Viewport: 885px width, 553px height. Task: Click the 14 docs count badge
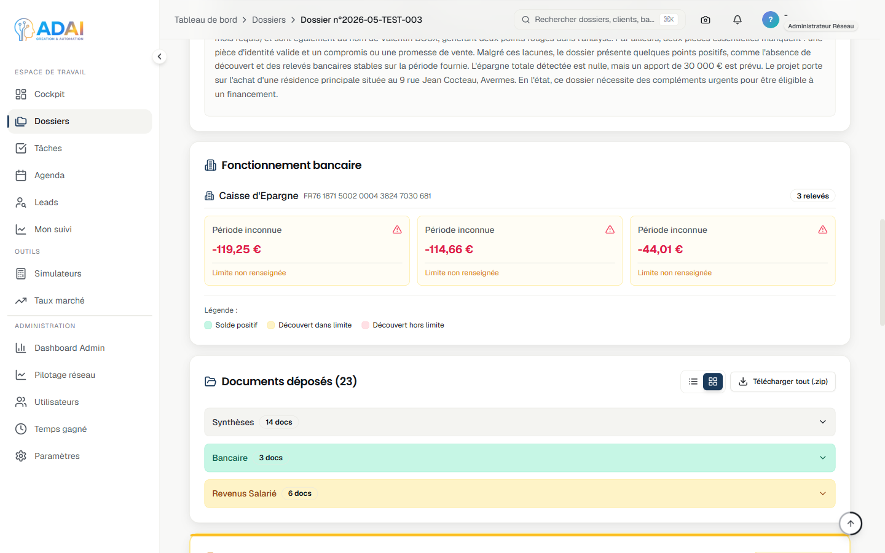279,422
